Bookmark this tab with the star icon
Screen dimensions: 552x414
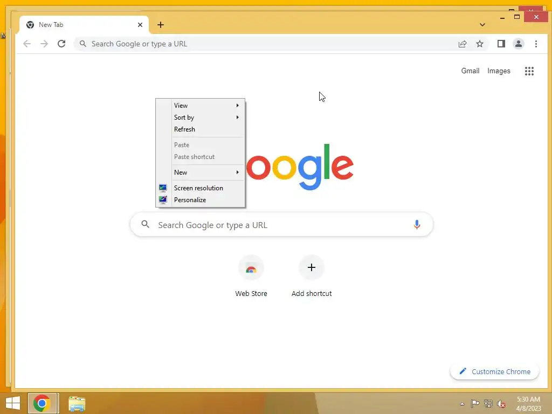point(479,44)
